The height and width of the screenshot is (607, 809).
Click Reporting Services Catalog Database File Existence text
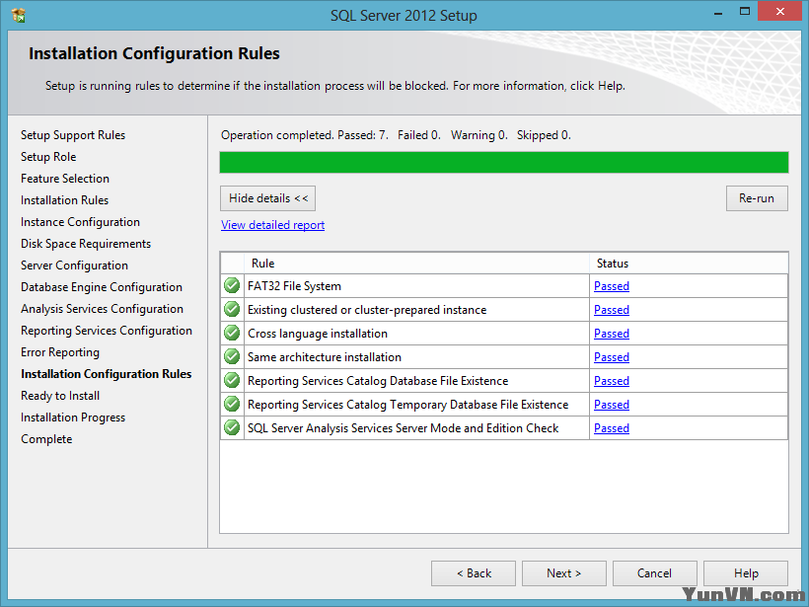[x=378, y=381]
